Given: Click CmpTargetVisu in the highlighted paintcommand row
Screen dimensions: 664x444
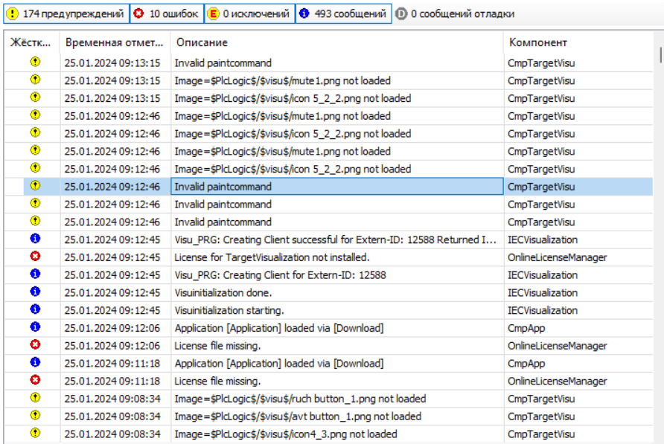Looking at the screenshot, I should (x=541, y=187).
